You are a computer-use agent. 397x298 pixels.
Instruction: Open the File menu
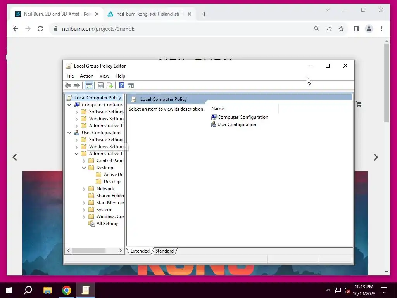pos(70,76)
